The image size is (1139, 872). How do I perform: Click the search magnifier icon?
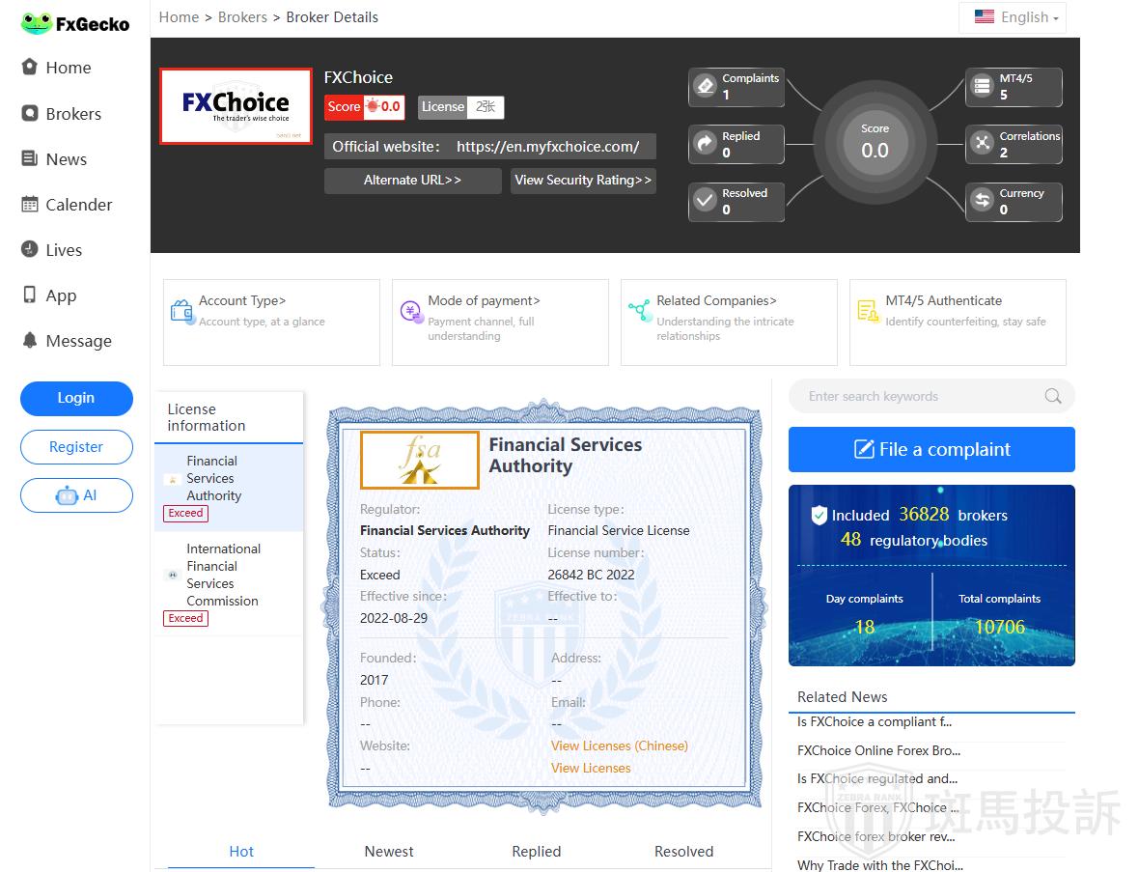[x=1052, y=396]
